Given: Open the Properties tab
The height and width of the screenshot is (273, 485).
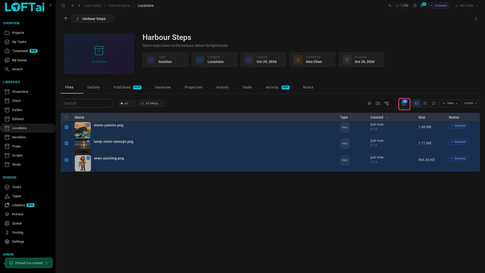Looking at the screenshot, I should [x=194, y=87].
